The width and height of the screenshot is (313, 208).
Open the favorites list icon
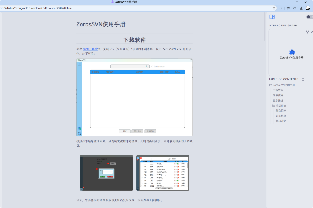288,8
